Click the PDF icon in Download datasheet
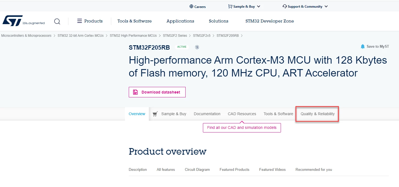Screen dimensions: 399x187 (135, 92)
